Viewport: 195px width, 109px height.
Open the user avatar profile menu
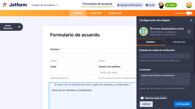(189, 5)
